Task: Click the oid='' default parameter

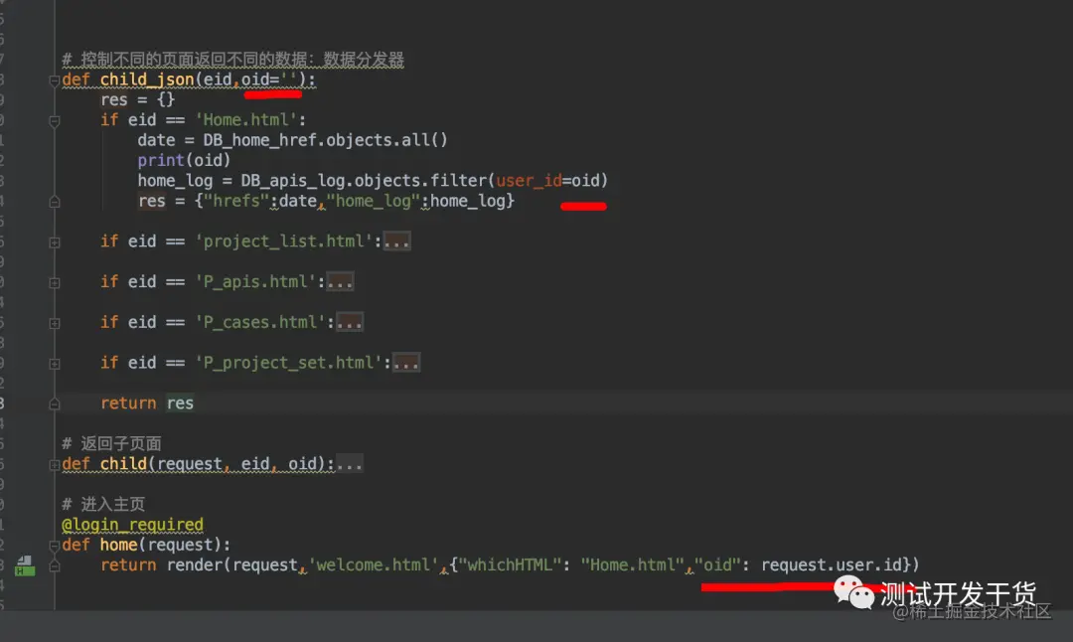Action: pos(269,80)
